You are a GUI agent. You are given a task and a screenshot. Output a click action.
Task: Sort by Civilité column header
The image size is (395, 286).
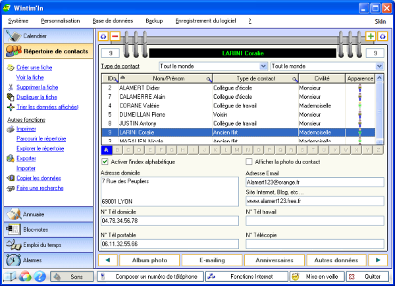point(322,78)
